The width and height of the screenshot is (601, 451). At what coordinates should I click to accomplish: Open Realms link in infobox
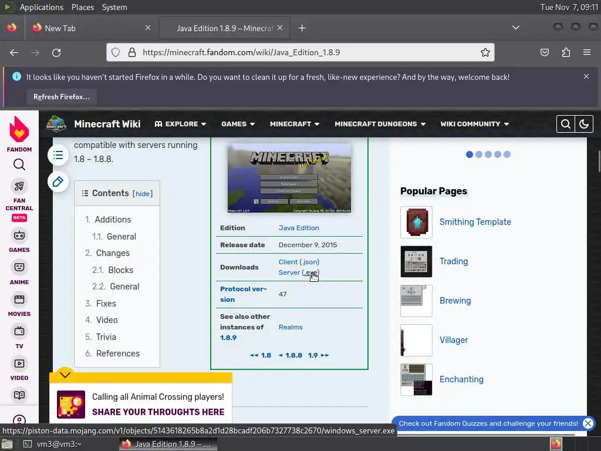291,327
